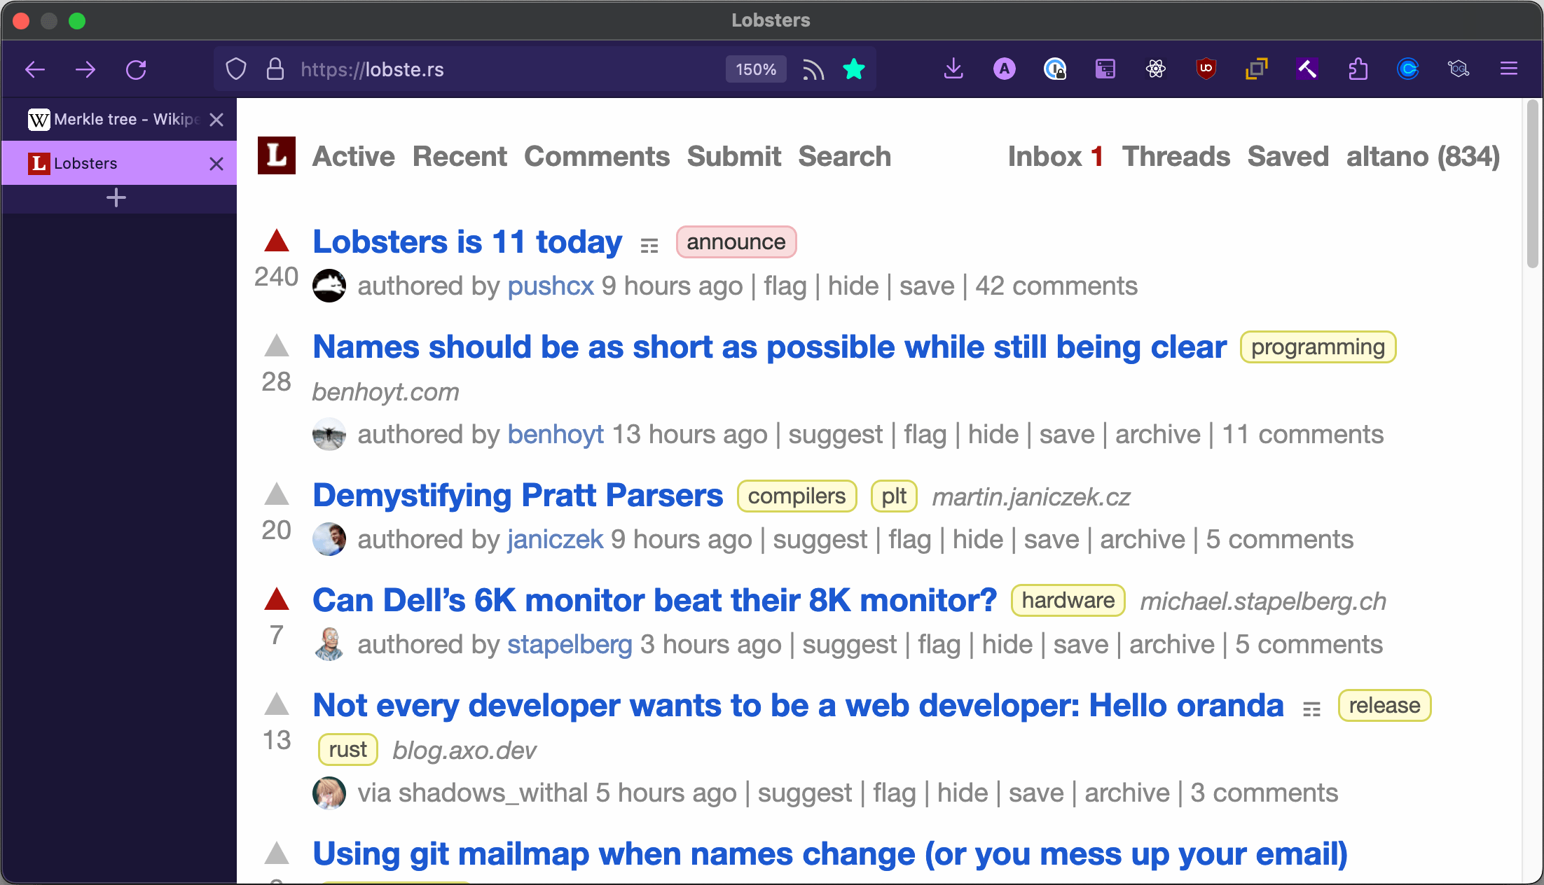The width and height of the screenshot is (1544, 885).
Task: Reload the current page
Action: pyautogui.click(x=136, y=69)
